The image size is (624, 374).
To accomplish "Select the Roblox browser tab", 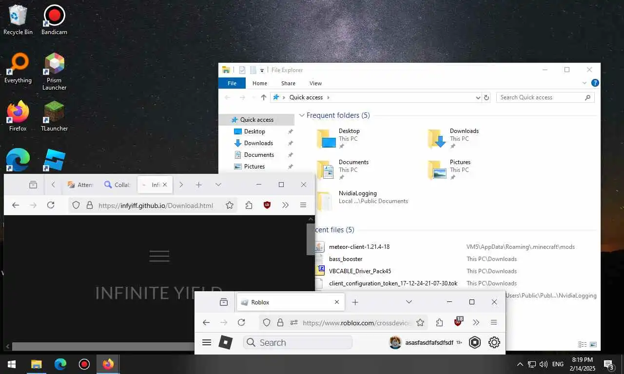I will pos(291,302).
